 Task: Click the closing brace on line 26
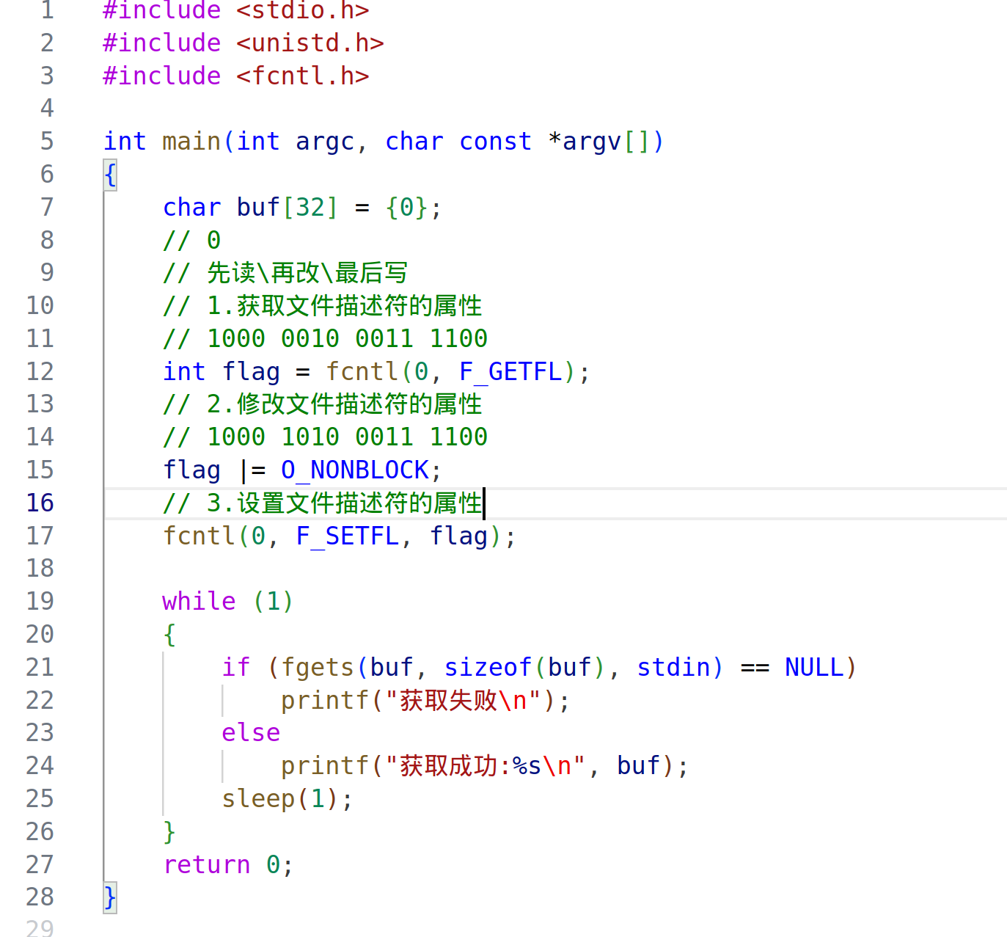[169, 831]
